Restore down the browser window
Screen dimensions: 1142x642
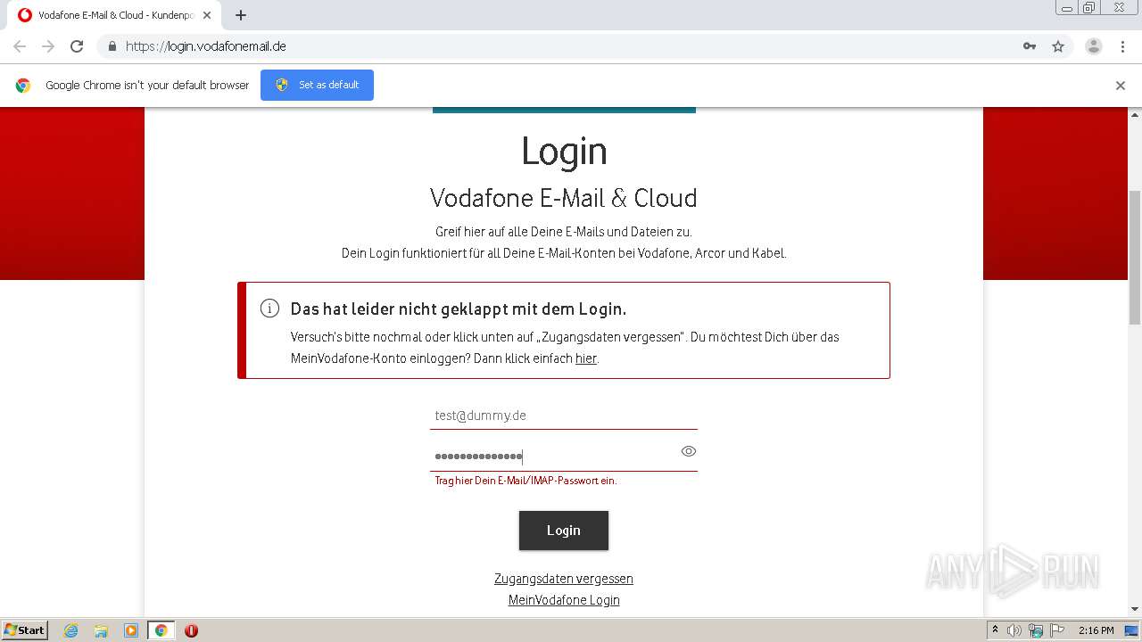click(1089, 7)
